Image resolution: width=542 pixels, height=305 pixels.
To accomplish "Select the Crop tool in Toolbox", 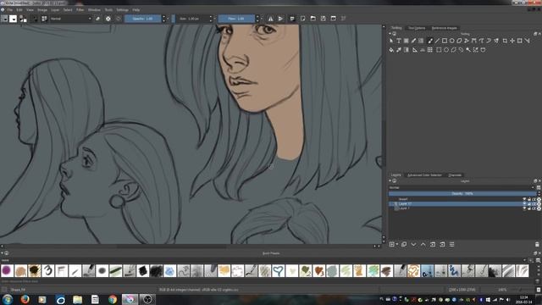I will coord(505,41).
